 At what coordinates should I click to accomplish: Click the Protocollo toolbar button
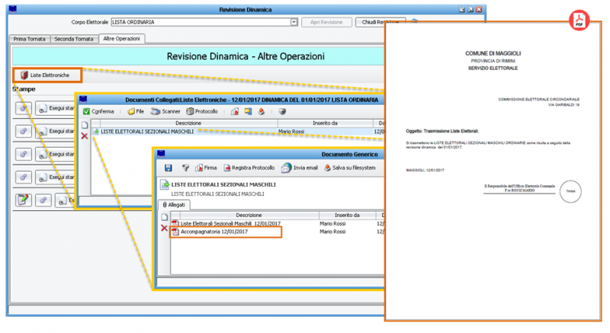pyautogui.click(x=202, y=111)
